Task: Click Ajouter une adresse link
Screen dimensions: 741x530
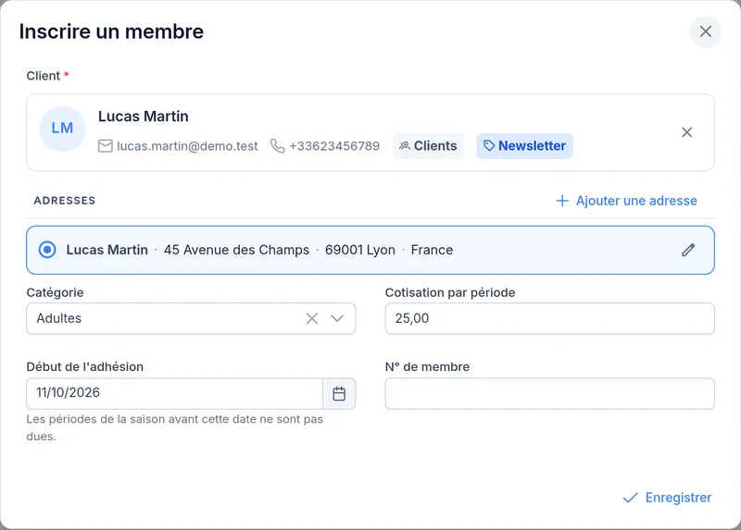Action: point(627,201)
